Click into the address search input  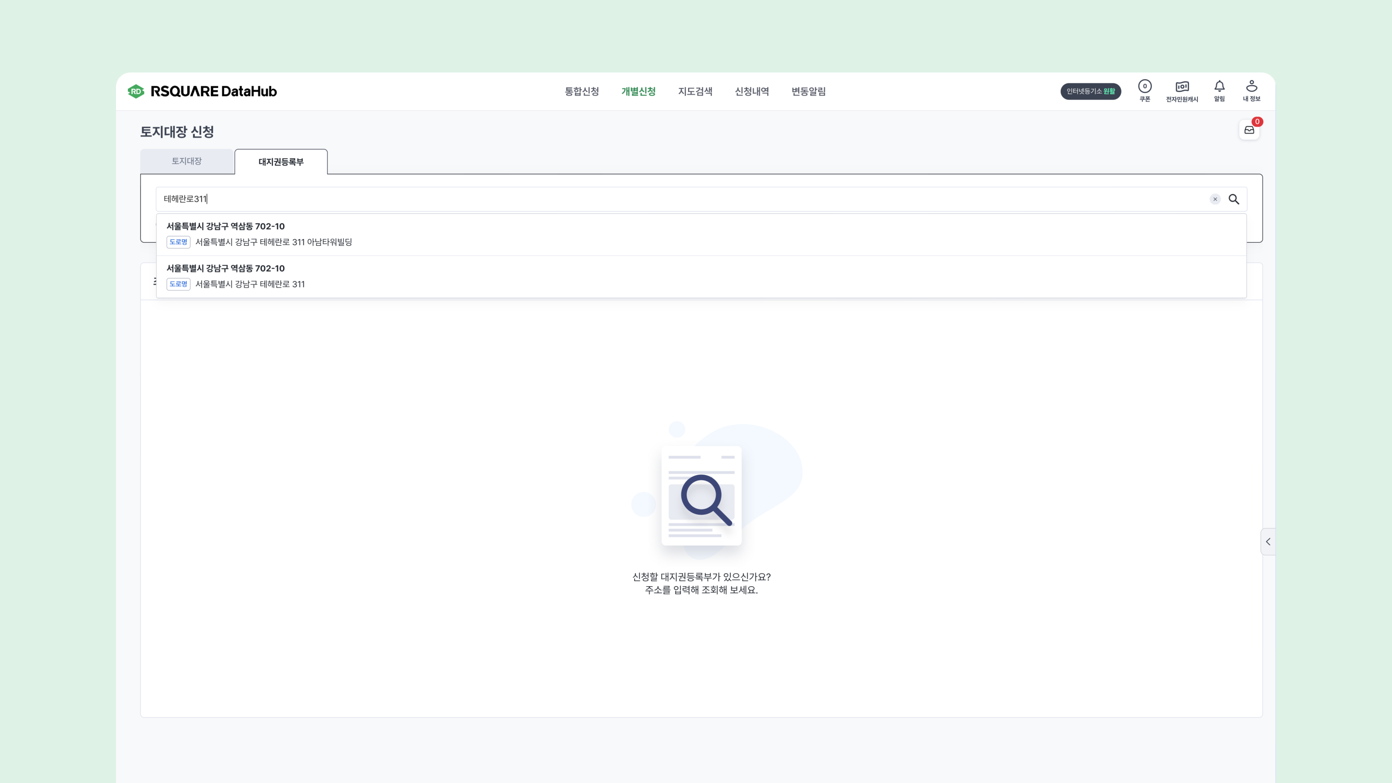click(x=649, y=199)
